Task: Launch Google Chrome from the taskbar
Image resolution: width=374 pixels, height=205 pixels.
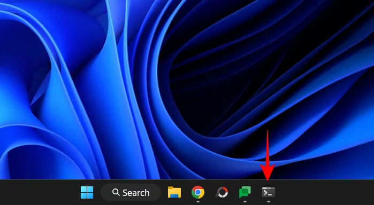Action: pyautogui.click(x=198, y=192)
